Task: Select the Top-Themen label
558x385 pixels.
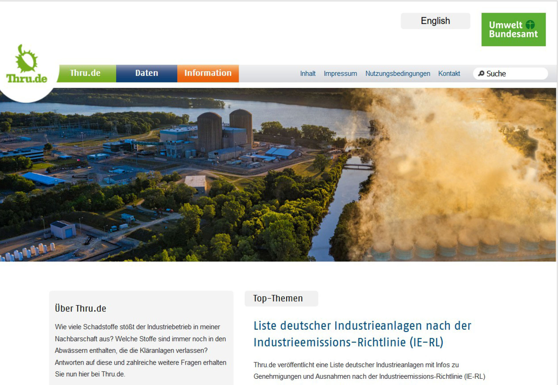Action: tap(278, 298)
